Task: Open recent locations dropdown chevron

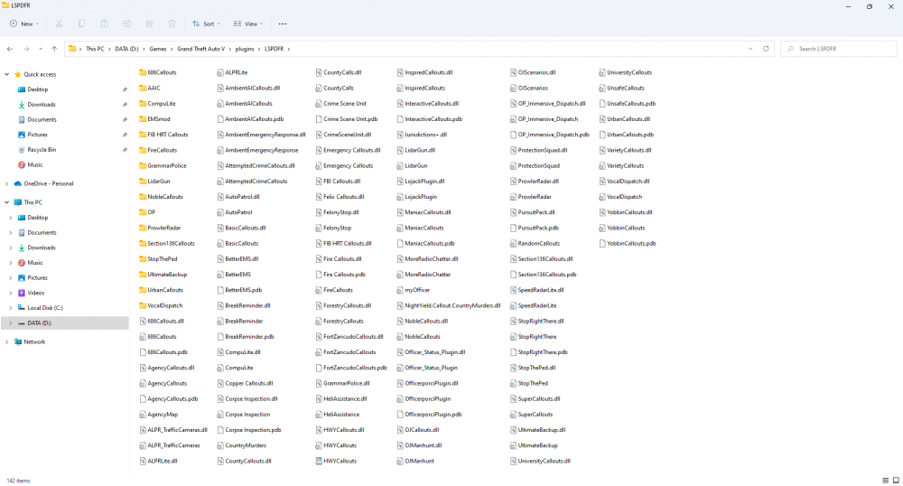Action: click(x=41, y=49)
